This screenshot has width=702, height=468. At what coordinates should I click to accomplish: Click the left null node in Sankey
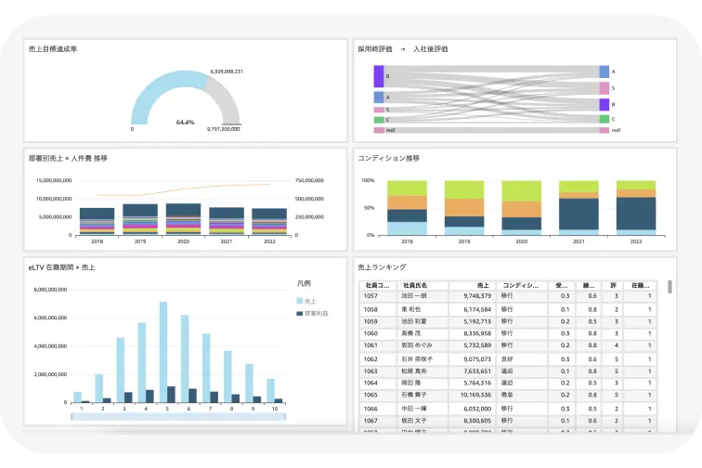pyautogui.click(x=379, y=130)
